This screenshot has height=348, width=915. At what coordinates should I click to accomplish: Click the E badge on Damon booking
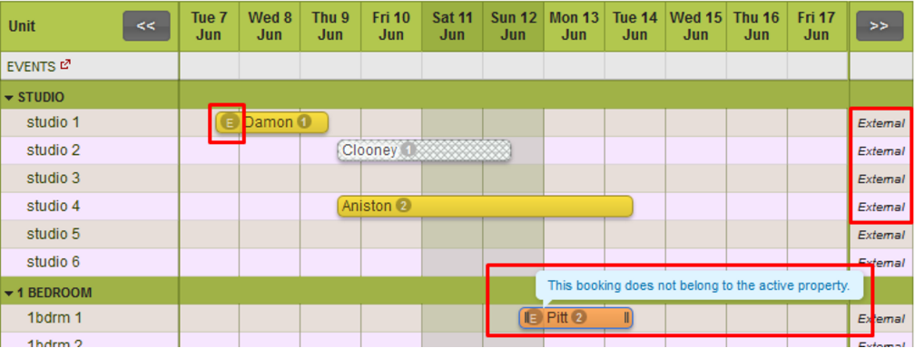(x=231, y=122)
